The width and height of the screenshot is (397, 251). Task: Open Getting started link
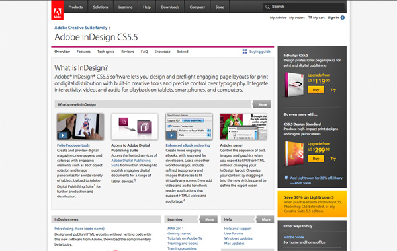(x=179, y=234)
